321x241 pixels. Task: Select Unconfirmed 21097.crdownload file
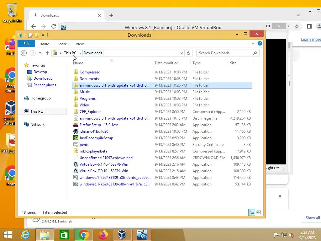pos(162,158)
